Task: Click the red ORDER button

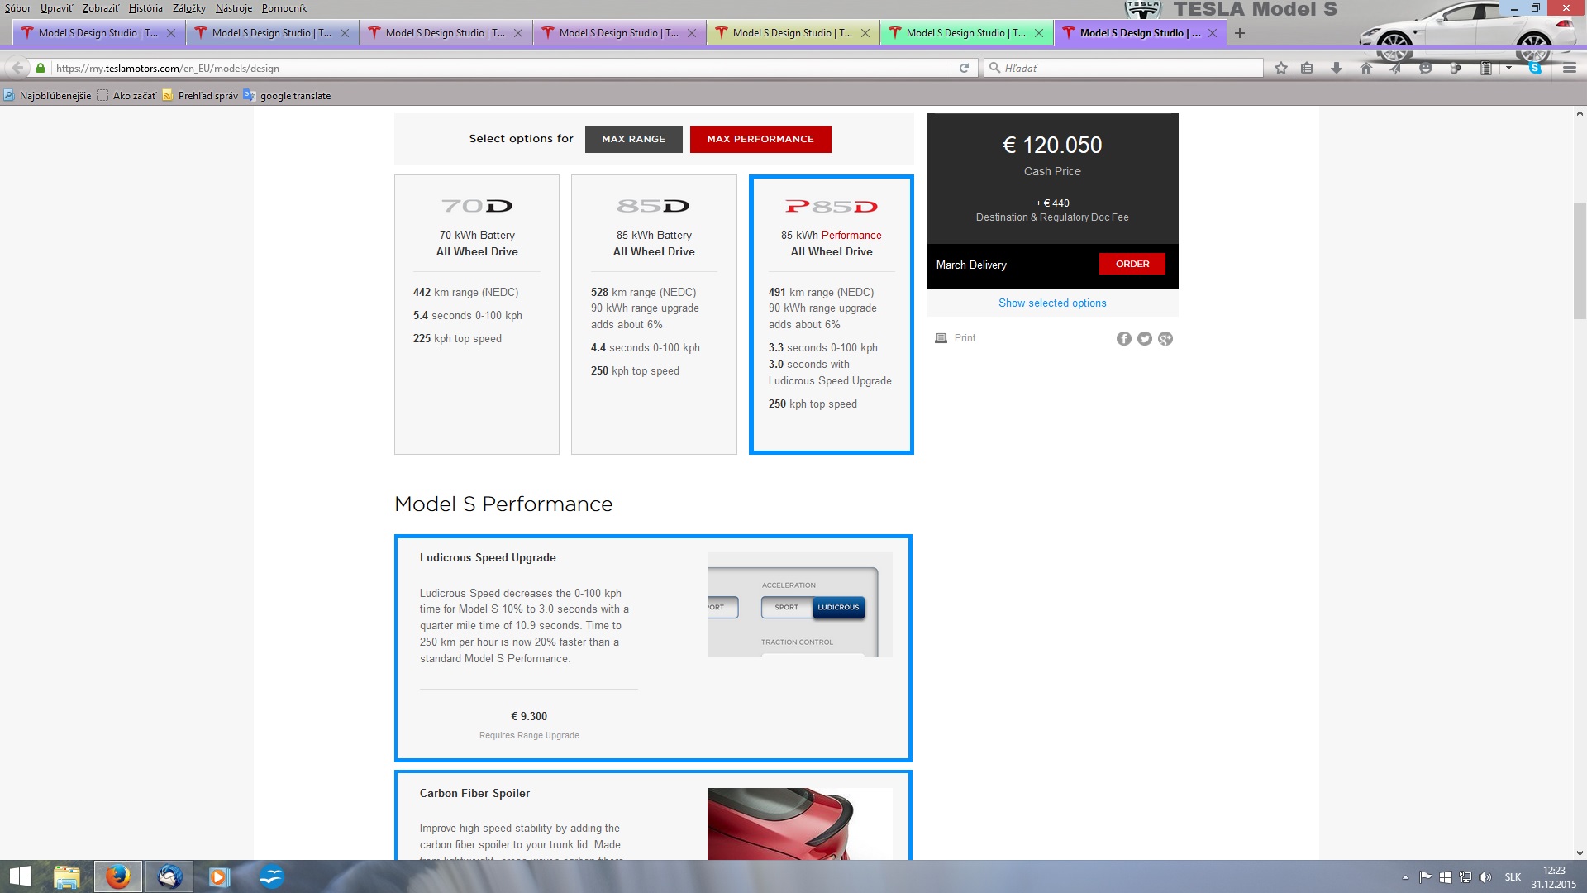Action: [1132, 264]
